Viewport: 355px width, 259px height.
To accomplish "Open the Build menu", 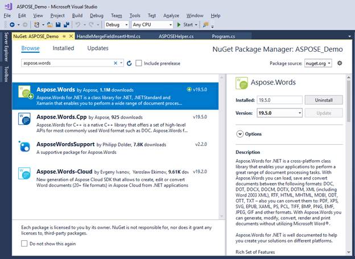I will [x=77, y=15].
